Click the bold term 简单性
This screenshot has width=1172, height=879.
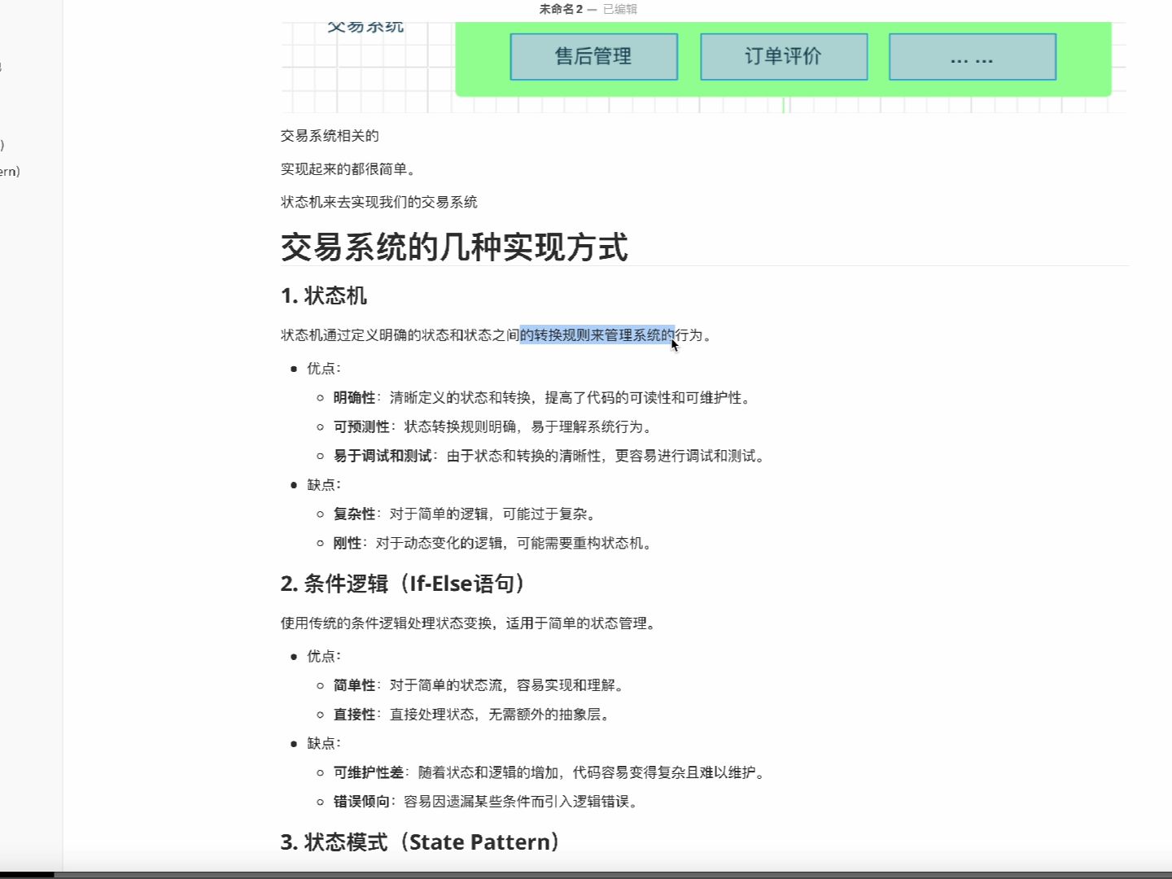354,685
